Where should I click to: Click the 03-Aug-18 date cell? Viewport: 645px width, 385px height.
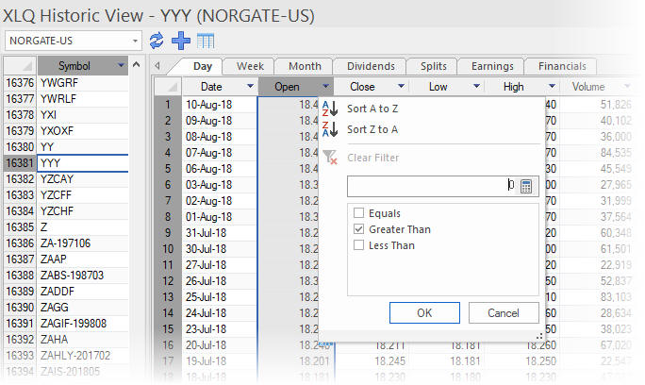coord(220,185)
